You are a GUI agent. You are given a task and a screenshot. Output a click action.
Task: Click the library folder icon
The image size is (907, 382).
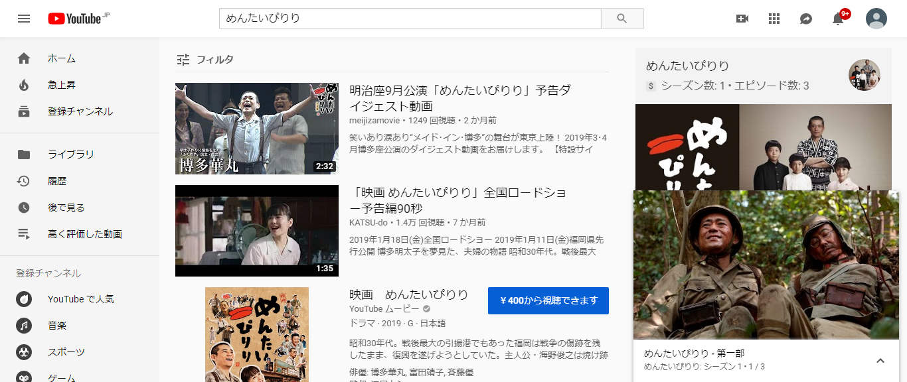point(24,155)
